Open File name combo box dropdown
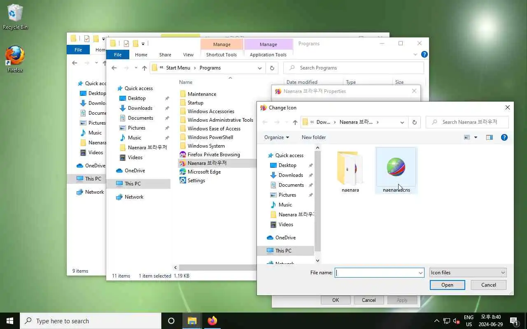This screenshot has width=527, height=329. point(420,273)
